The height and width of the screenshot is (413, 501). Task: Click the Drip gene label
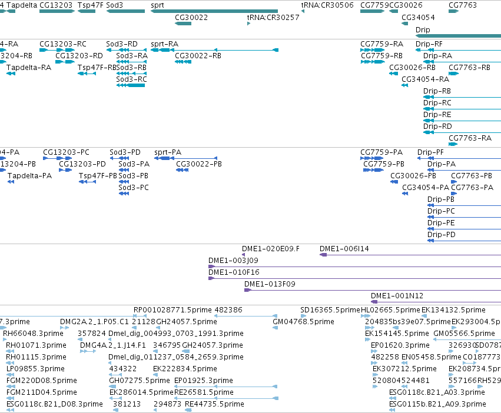tap(423, 29)
